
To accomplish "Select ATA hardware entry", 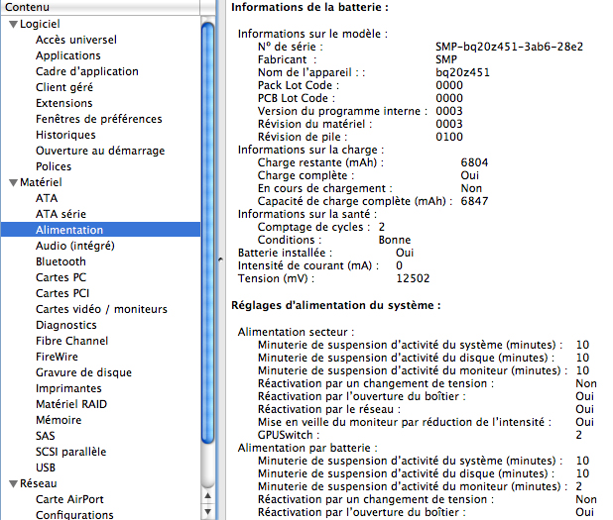I will (47, 198).
